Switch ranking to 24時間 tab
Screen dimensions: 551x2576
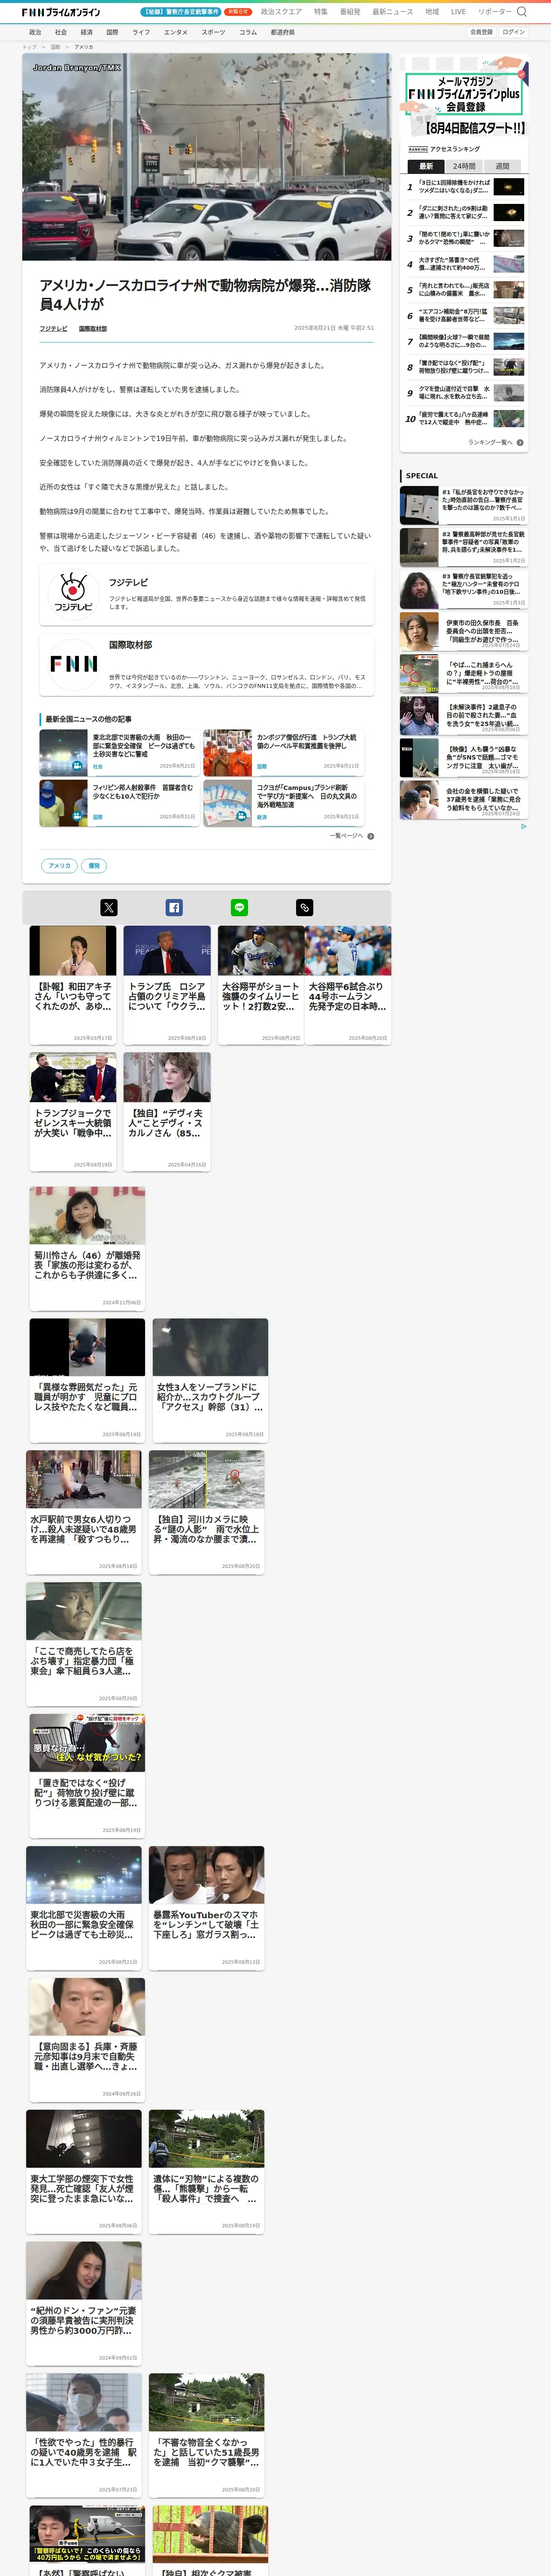[x=464, y=166]
